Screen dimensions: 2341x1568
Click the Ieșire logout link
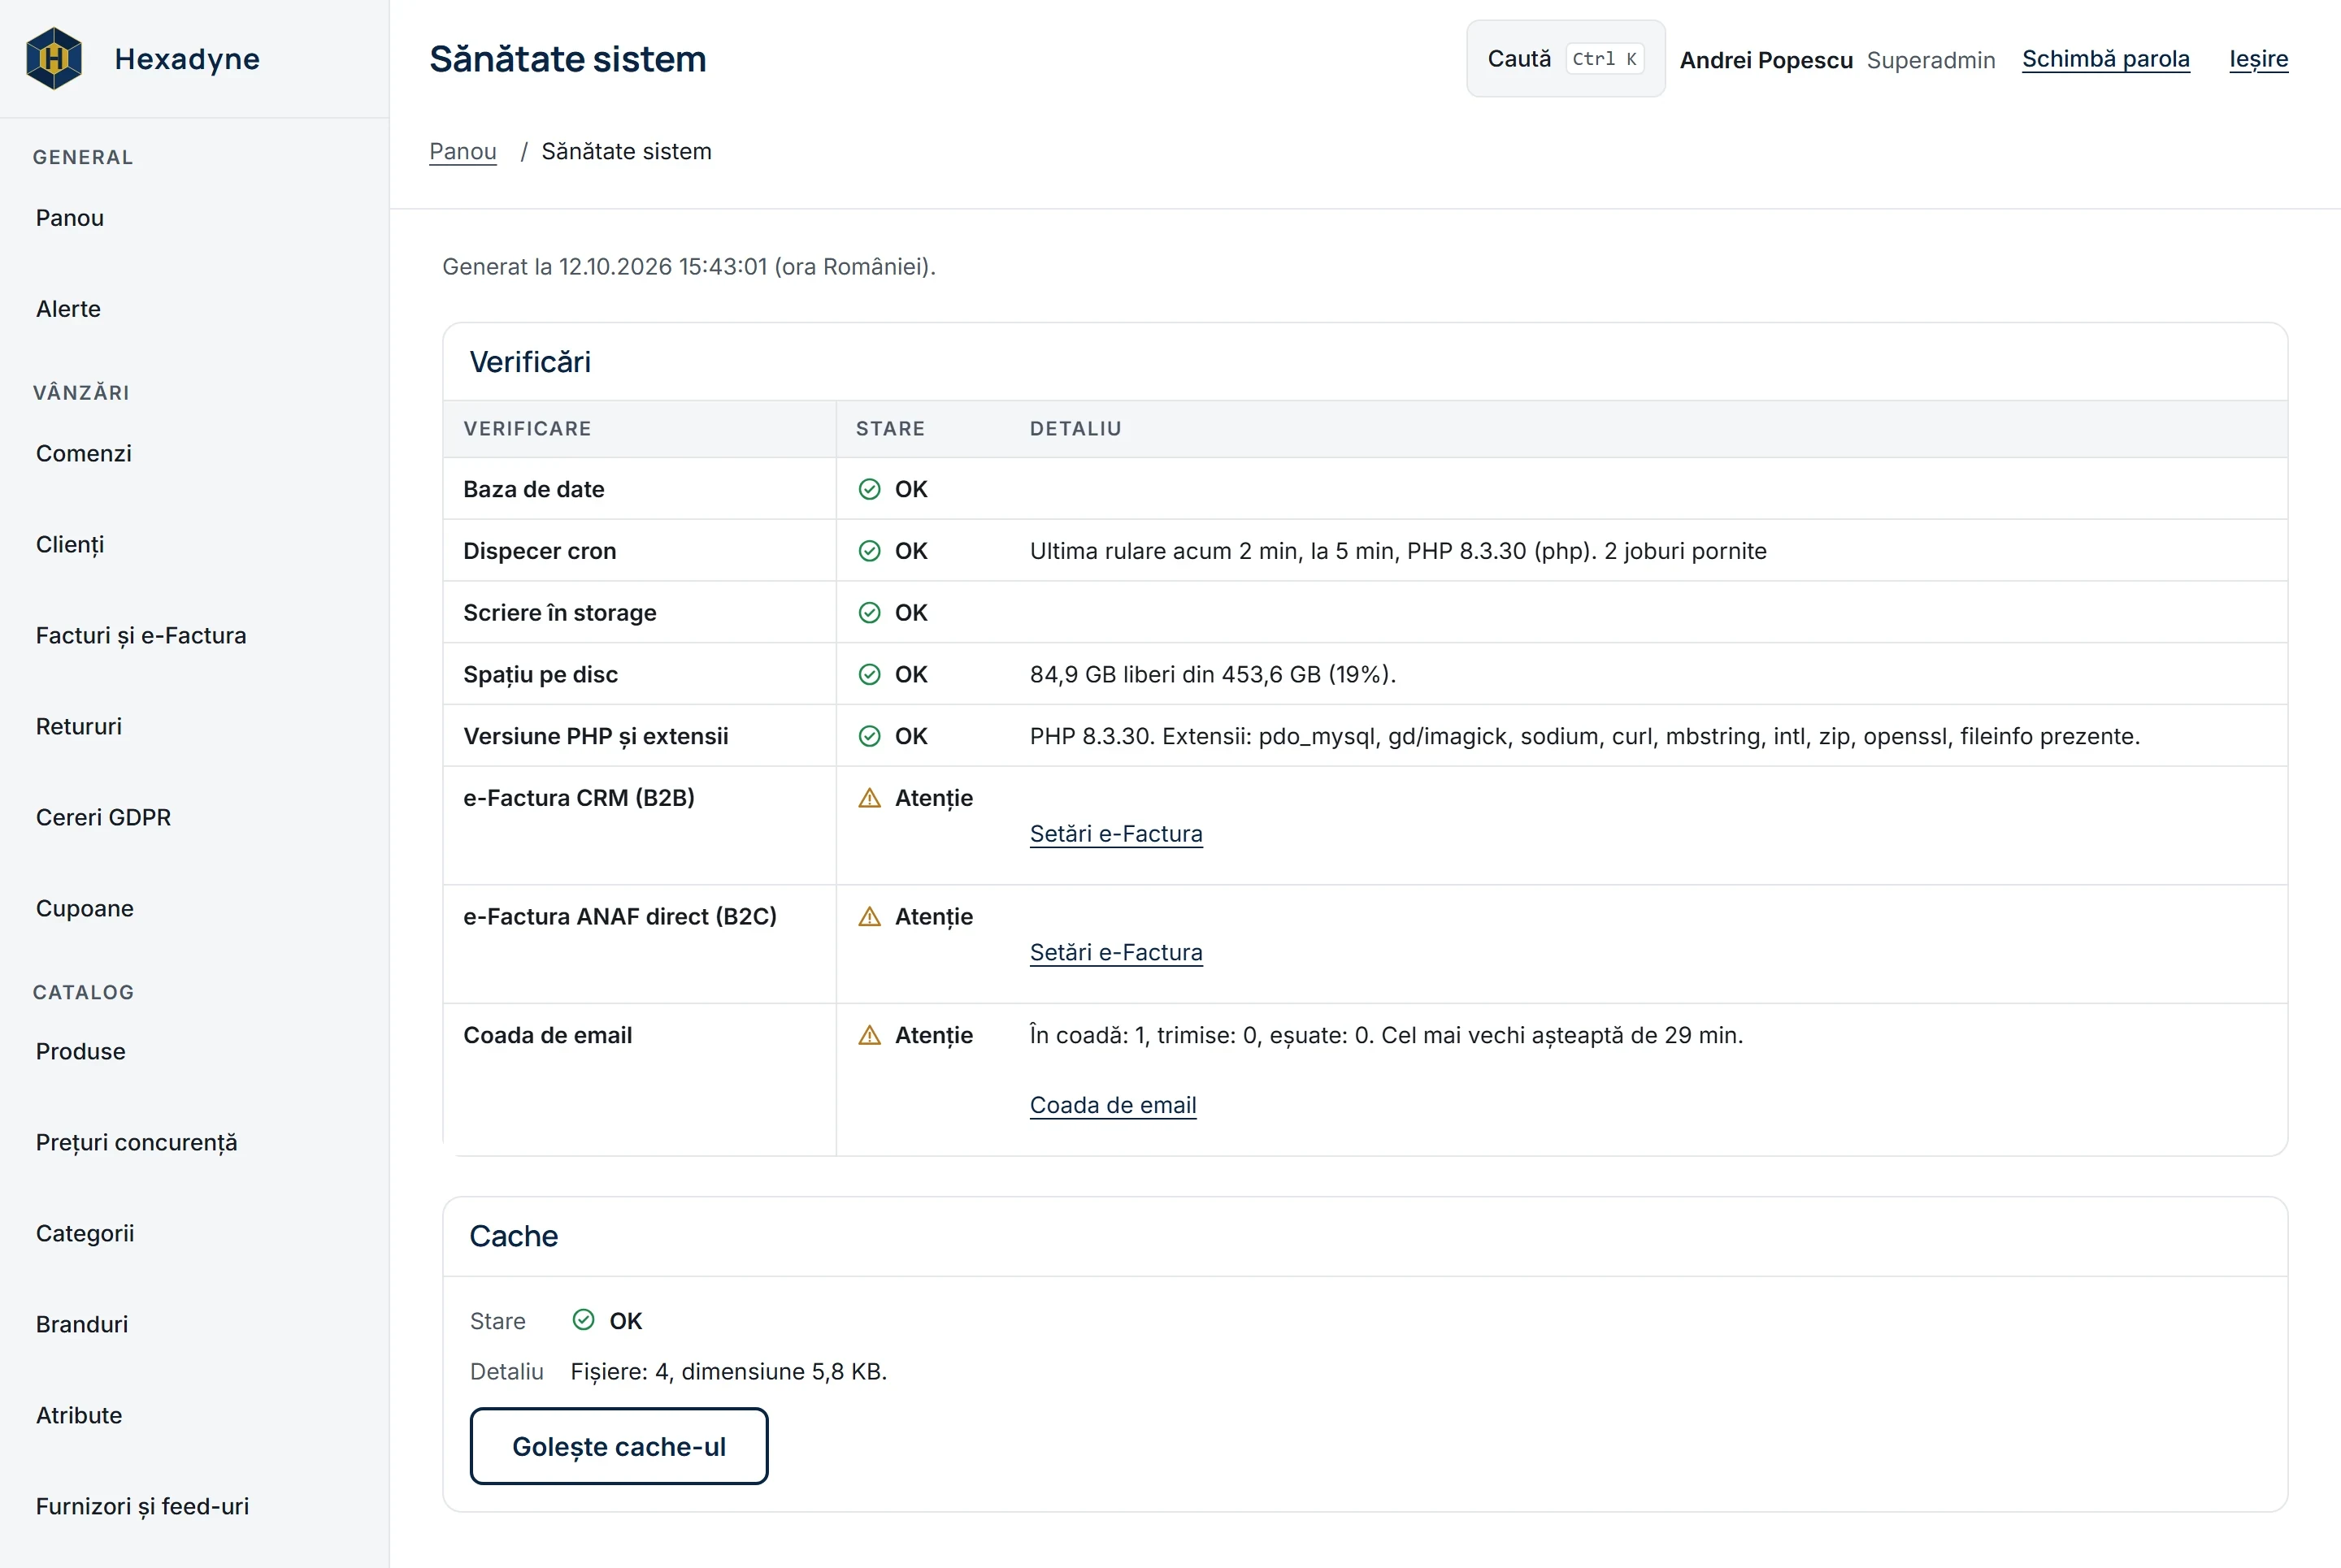(x=2259, y=59)
